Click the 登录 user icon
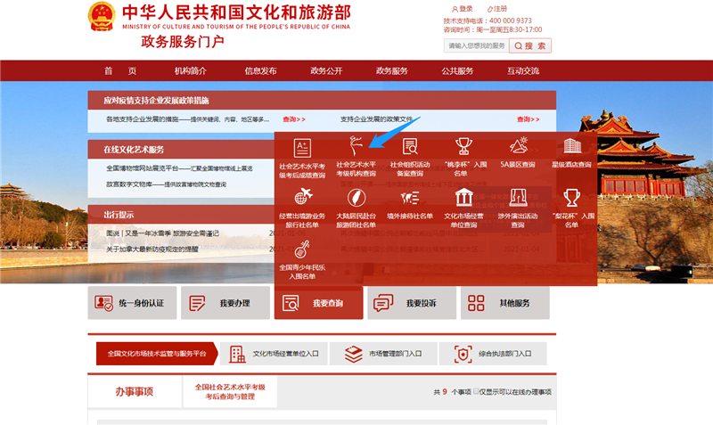The height and width of the screenshot is (425, 713). pyautogui.click(x=455, y=9)
